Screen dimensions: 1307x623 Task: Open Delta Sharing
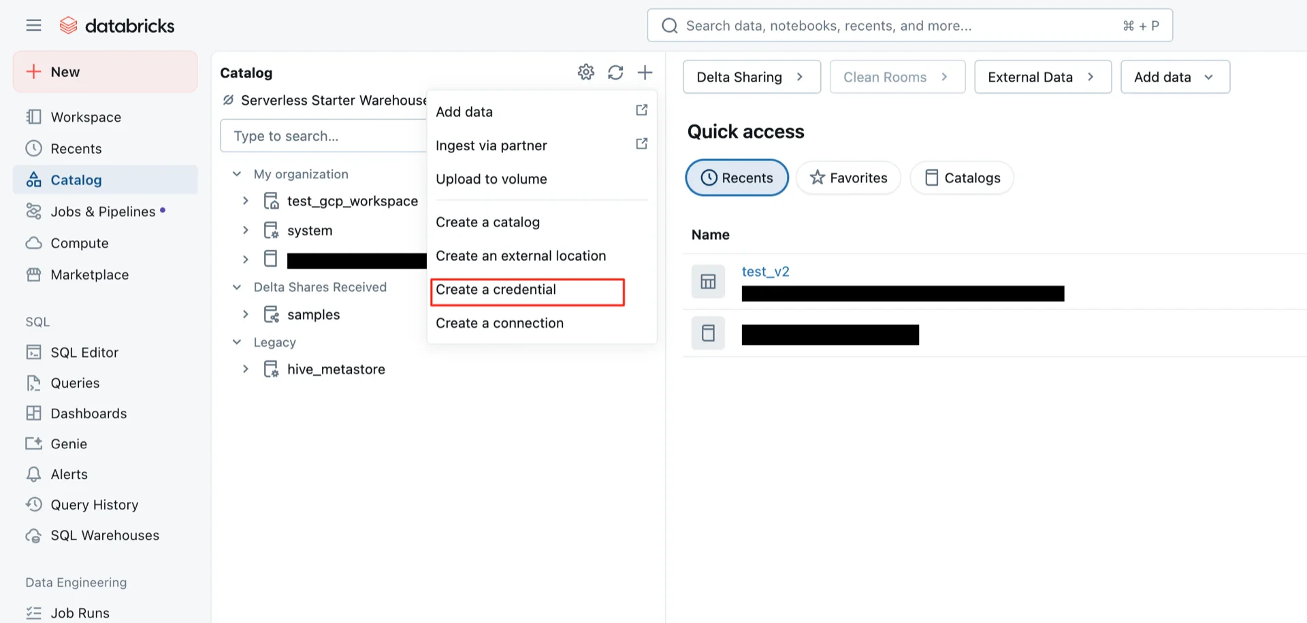click(752, 77)
